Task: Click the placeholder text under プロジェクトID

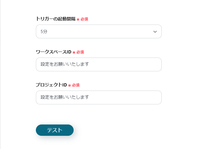Action: pyautogui.click(x=65, y=97)
